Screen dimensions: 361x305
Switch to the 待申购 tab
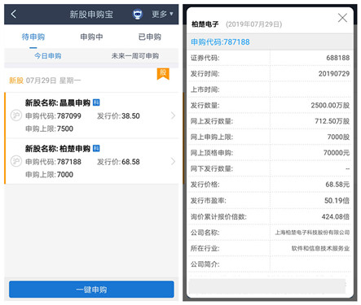(33, 37)
